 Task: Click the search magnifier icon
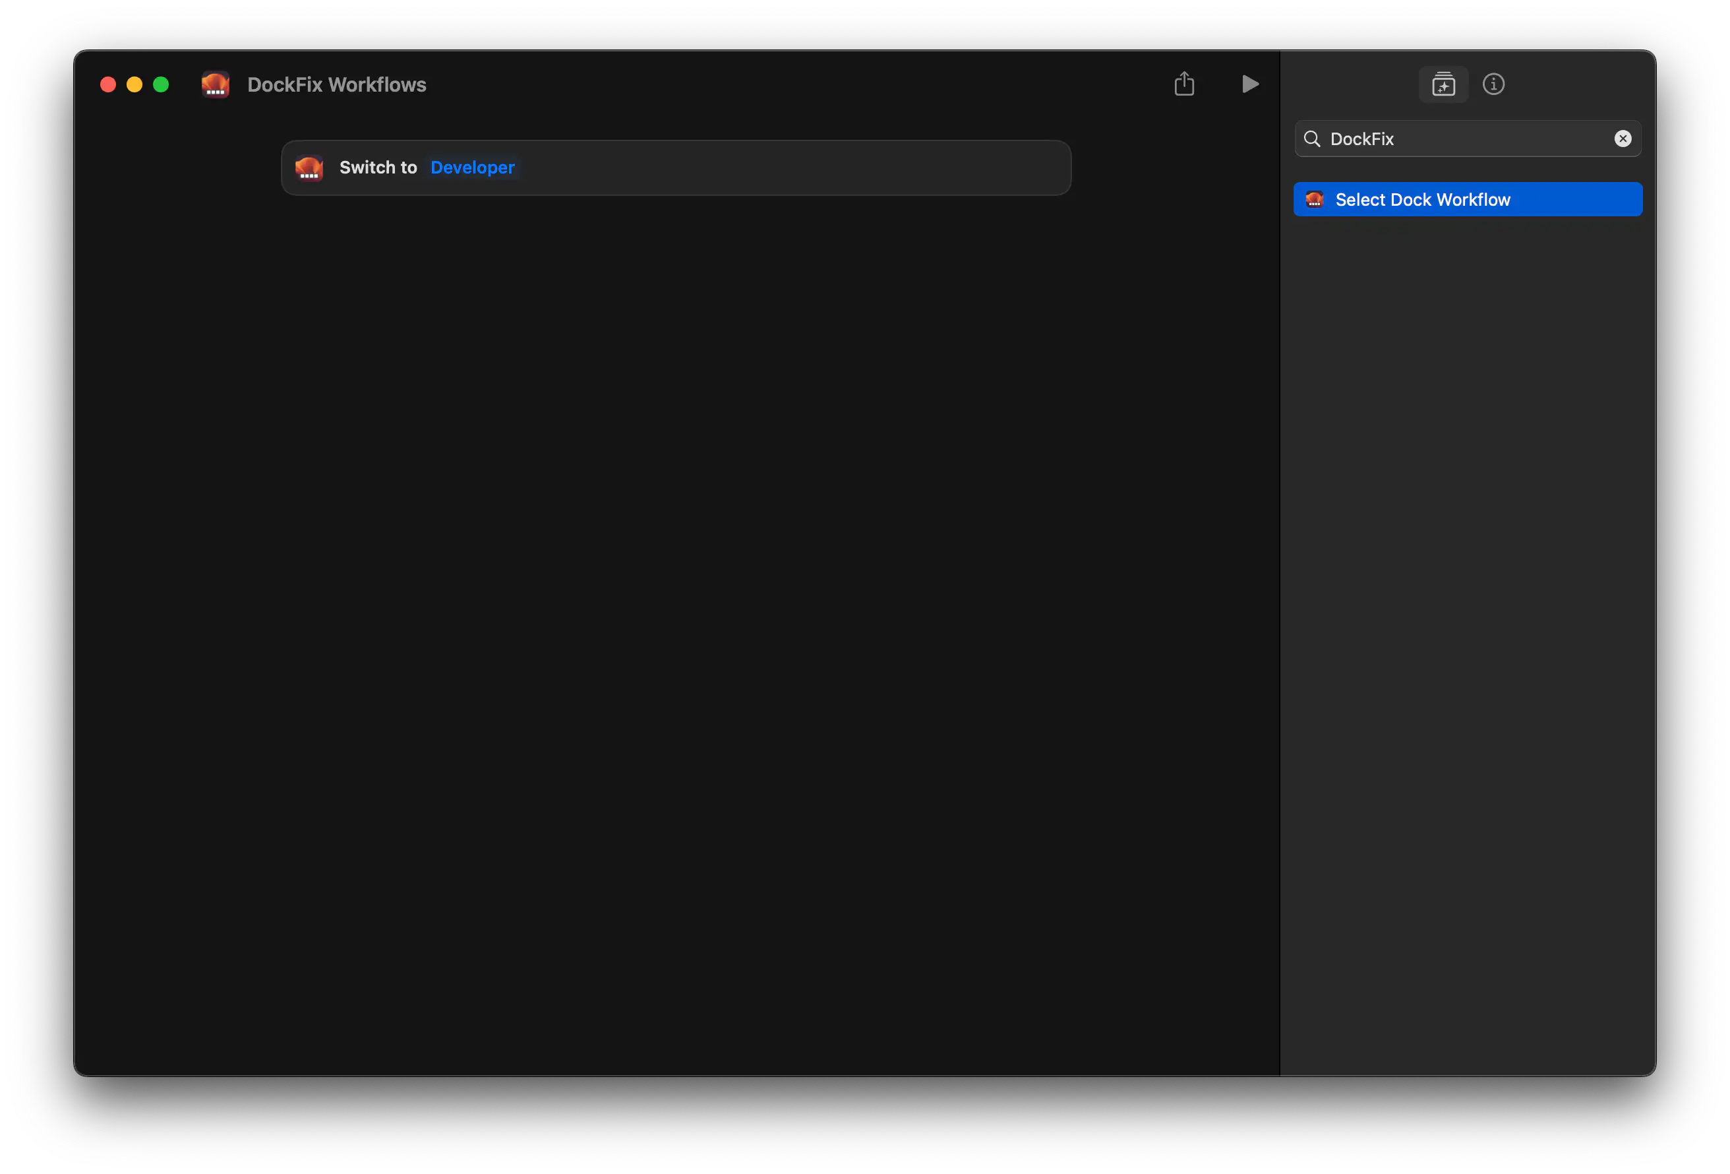point(1311,139)
